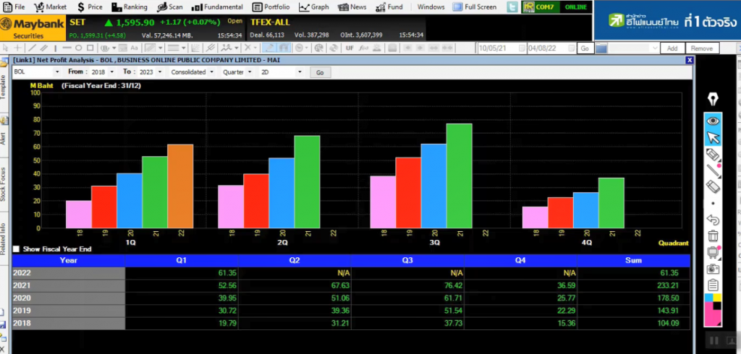Image resolution: width=741 pixels, height=354 pixels.
Task: Pick the yellow color swatch
Action: click(717, 298)
